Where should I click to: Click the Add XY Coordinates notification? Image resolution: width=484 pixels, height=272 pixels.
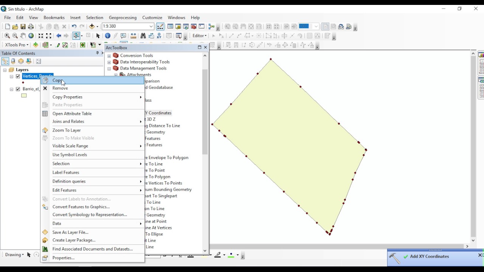pyautogui.click(x=430, y=257)
